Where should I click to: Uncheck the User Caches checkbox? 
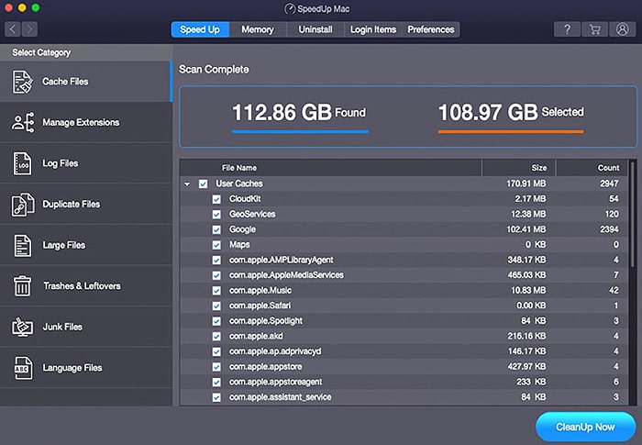click(x=203, y=184)
